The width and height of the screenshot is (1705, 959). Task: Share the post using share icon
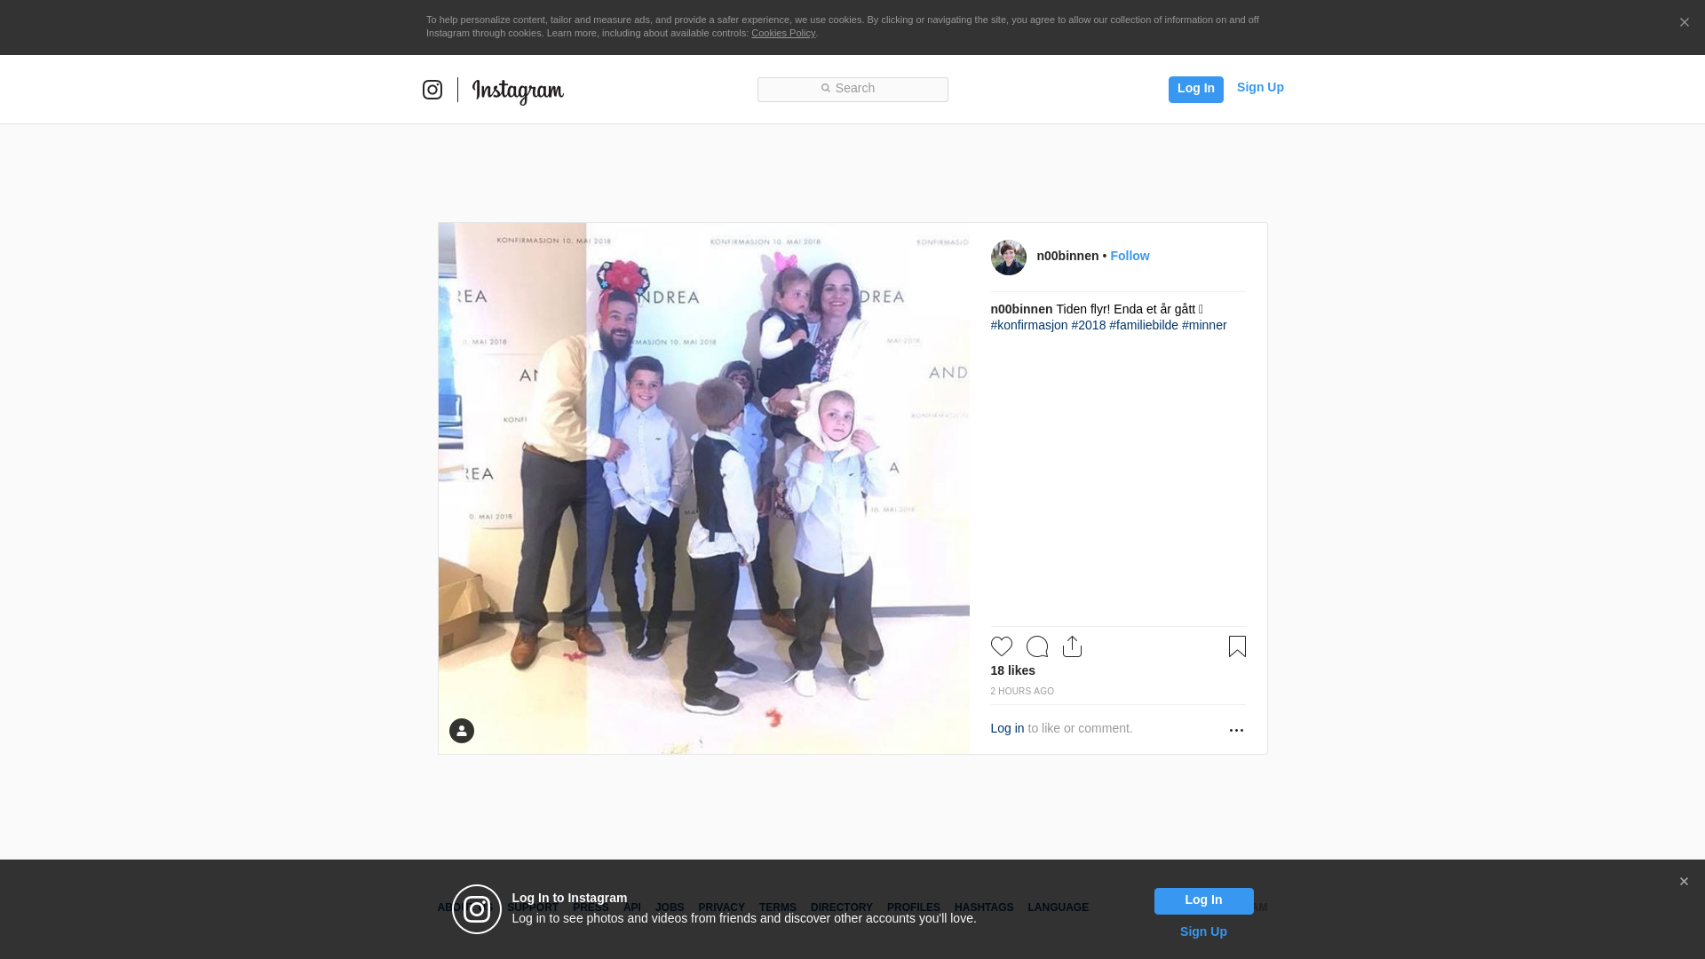coord(1072,646)
